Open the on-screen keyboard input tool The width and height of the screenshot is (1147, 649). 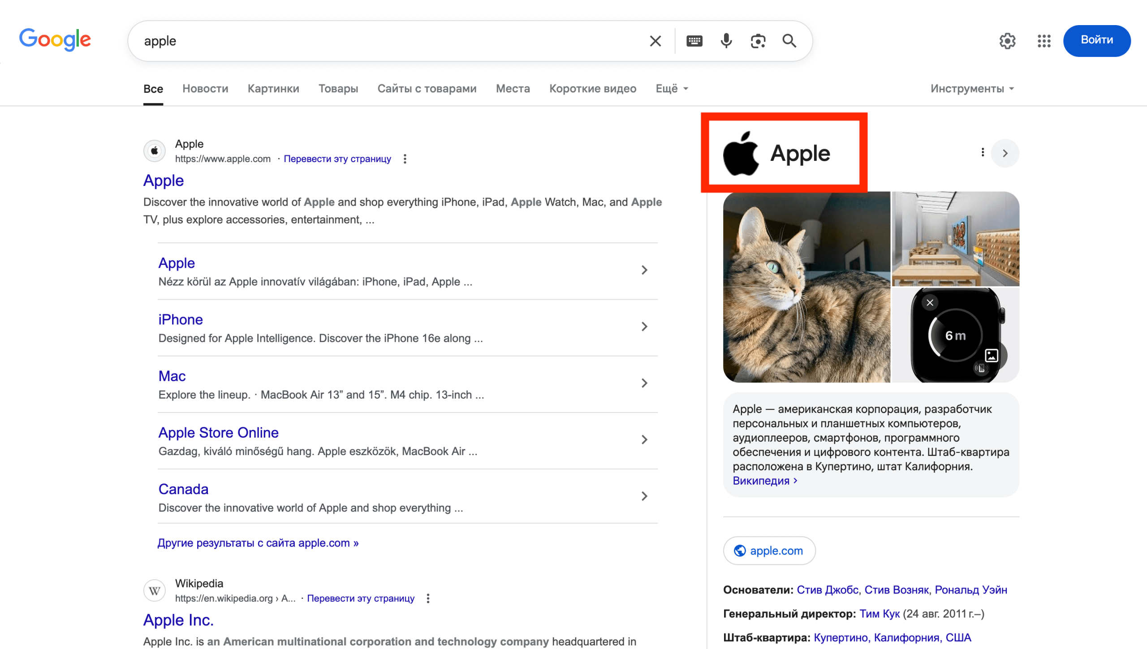click(x=694, y=41)
